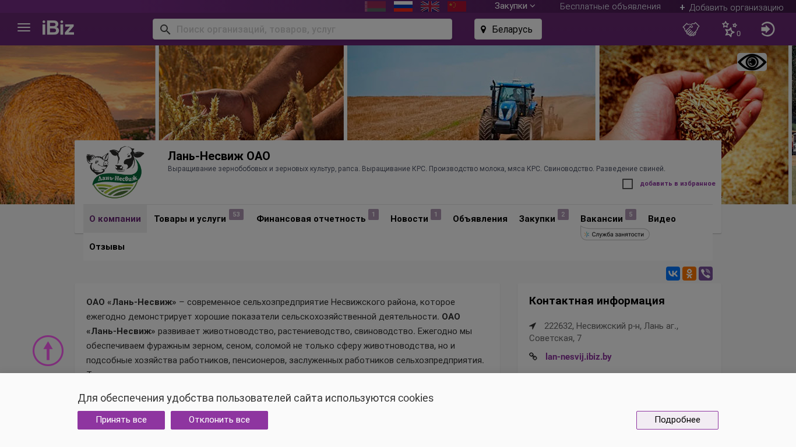The height and width of the screenshot is (447, 796).
Task: Open the Беларусь region selector
Action: pyautogui.click(x=508, y=29)
